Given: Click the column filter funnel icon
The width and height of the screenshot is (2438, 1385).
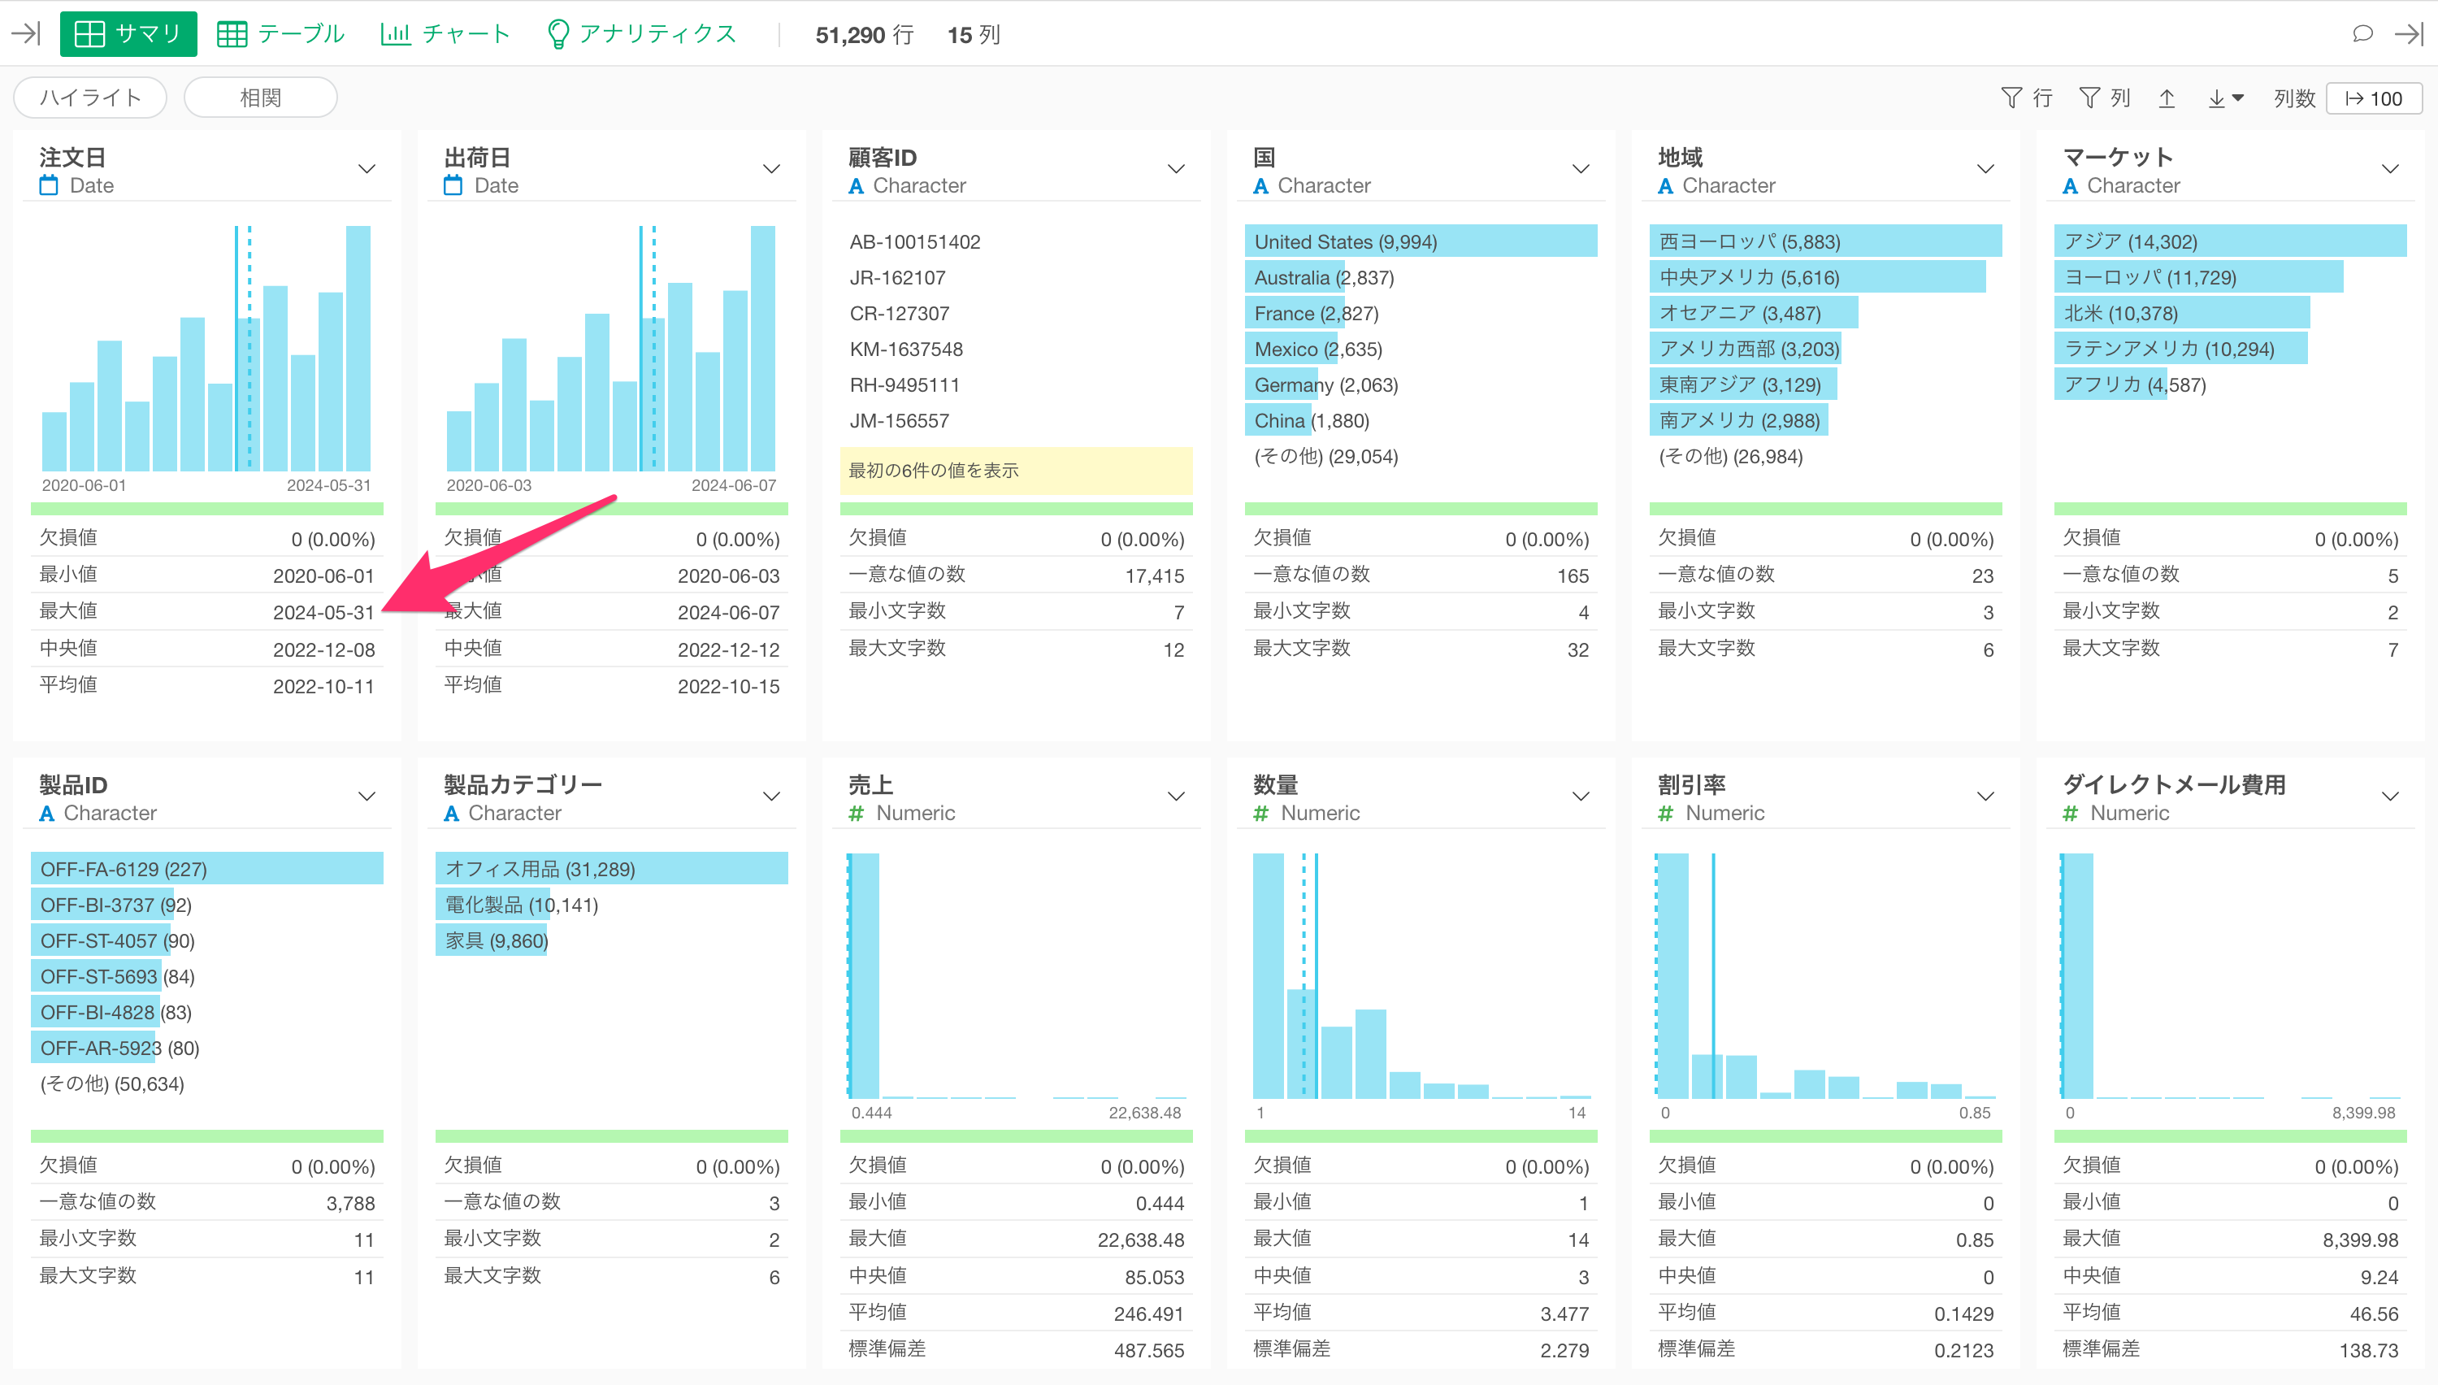Looking at the screenshot, I should (2089, 98).
